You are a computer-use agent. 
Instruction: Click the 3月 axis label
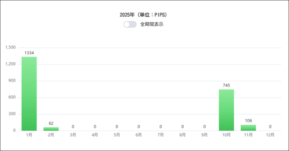click(x=73, y=135)
